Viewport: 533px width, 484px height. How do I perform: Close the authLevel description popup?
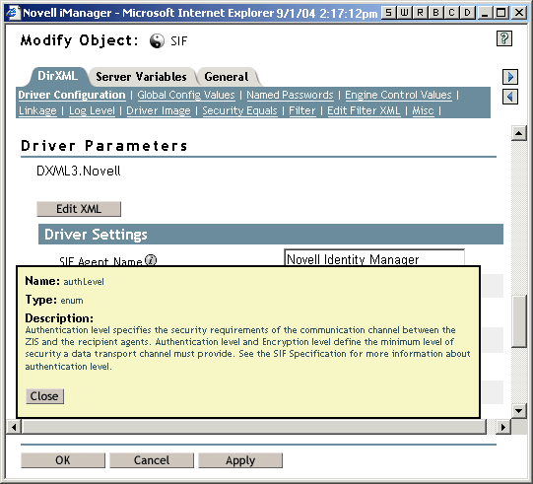(44, 396)
